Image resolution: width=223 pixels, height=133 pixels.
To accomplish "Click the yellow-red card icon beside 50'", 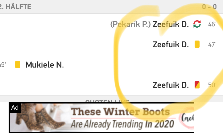I will click(197, 85).
